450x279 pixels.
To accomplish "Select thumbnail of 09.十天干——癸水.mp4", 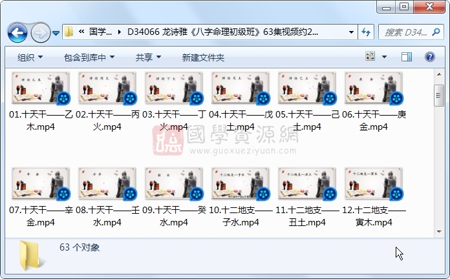I will tap(174, 184).
